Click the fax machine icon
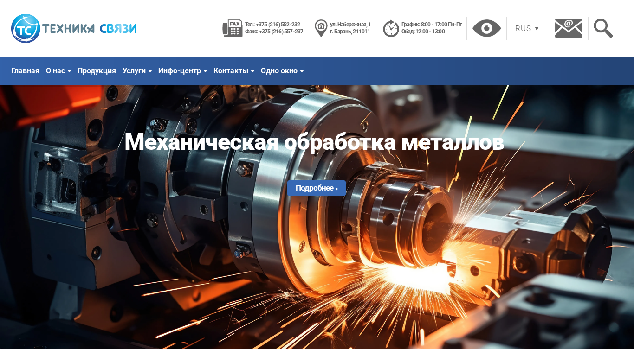Screen dimensions: 634x356 (x=232, y=28)
